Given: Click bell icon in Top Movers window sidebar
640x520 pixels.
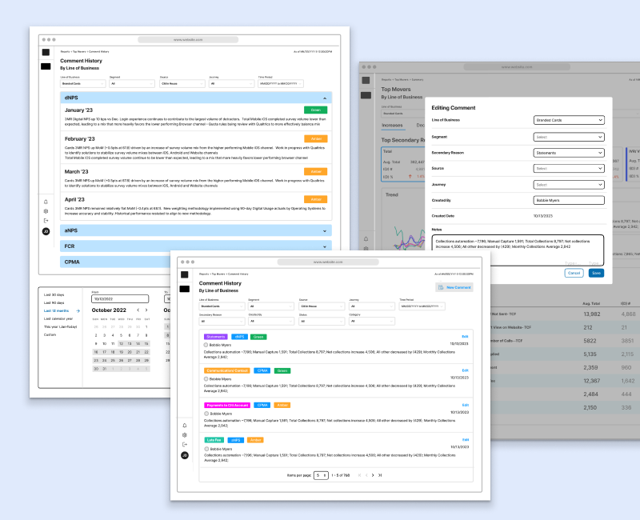Looking at the screenshot, I should (366, 238).
